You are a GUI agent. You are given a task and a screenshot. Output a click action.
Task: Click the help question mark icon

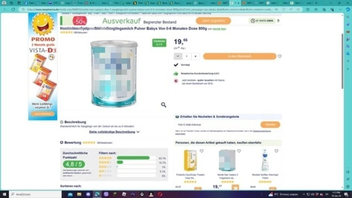278,21
